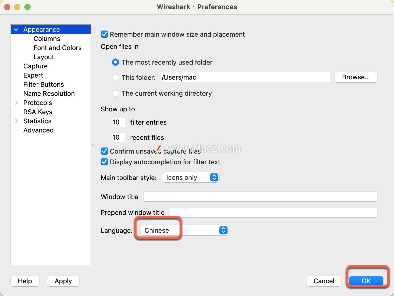Open the Columns preferences page
The image size is (394, 296).
(47, 39)
